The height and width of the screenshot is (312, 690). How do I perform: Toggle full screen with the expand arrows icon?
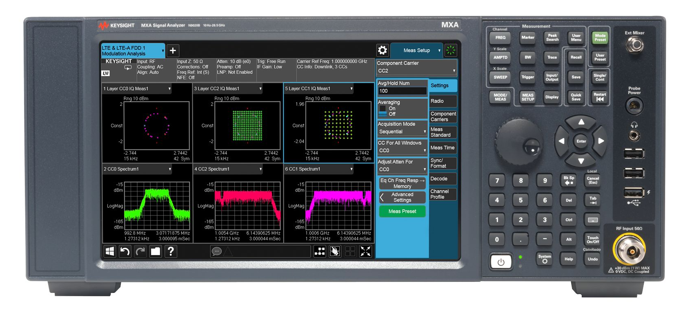[365, 252]
